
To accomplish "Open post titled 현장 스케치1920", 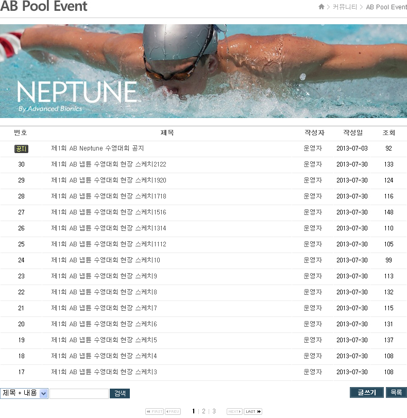I will click(109, 180).
